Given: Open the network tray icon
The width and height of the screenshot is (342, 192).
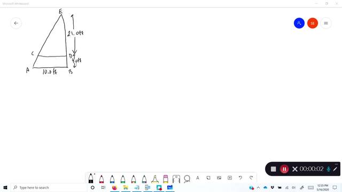Looking at the screenshot, I should point(287,187).
